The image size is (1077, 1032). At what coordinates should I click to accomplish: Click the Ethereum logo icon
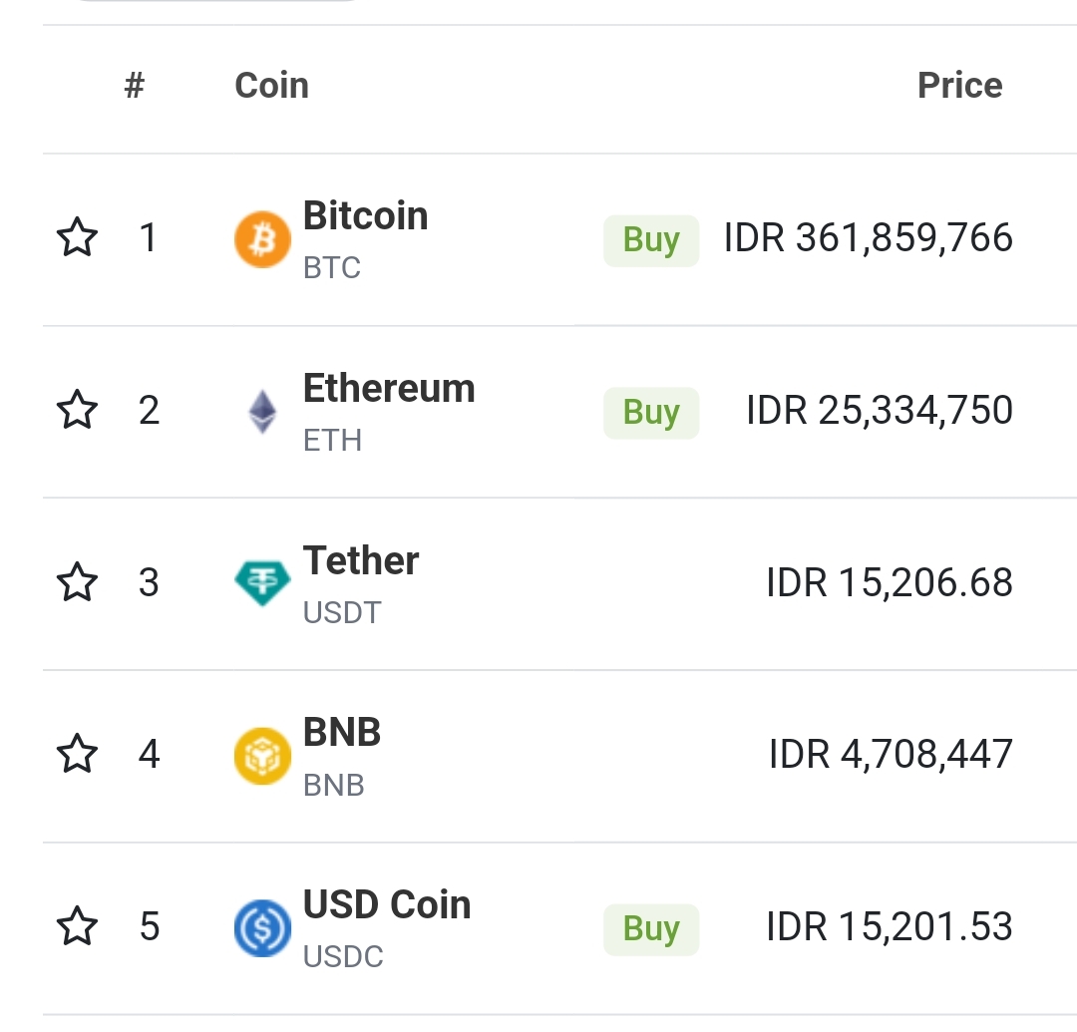click(262, 411)
